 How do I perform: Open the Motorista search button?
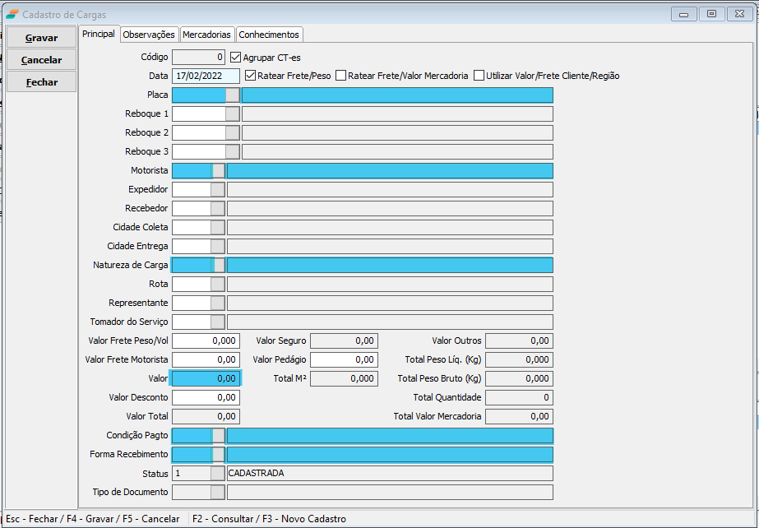pyautogui.click(x=218, y=171)
